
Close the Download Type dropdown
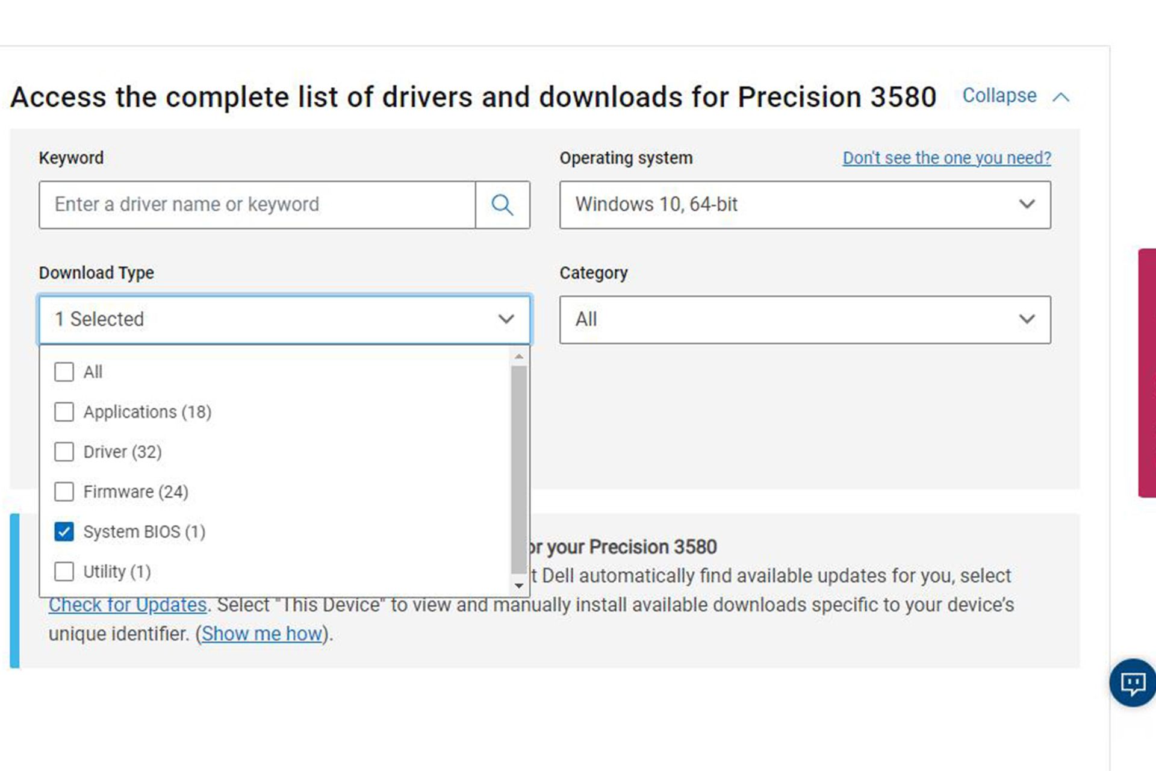pos(284,319)
